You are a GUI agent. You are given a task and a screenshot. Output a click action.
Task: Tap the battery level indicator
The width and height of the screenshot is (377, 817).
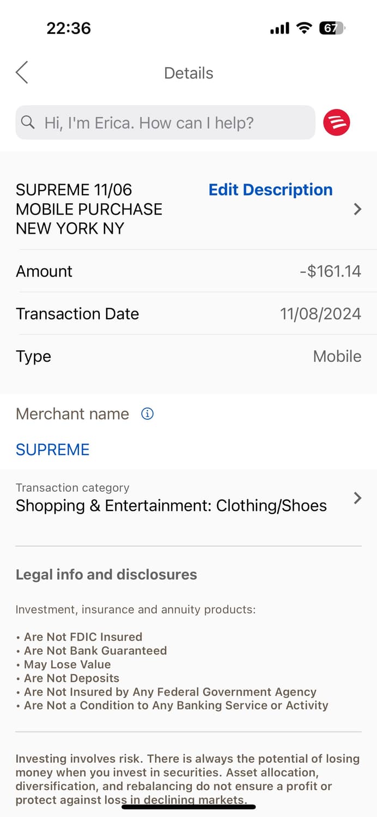[x=332, y=28]
